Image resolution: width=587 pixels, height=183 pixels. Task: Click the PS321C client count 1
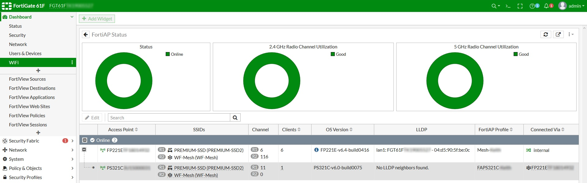pyautogui.click(x=282, y=168)
